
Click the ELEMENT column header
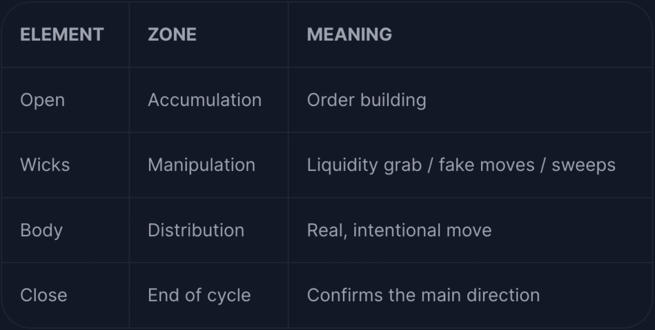click(62, 34)
